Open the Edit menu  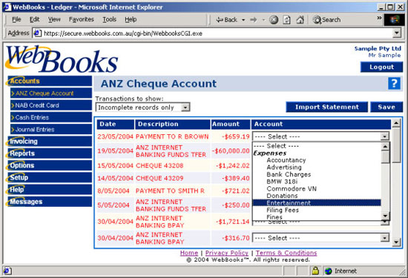coord(34,19)
